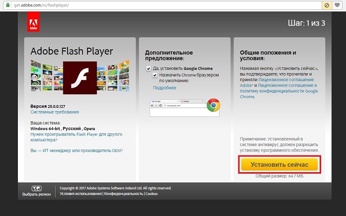Uncheck 'Назначить Chrome браузером по умолчанию' checkbox
The image size is (346, 216).
[x=155, y=75]
